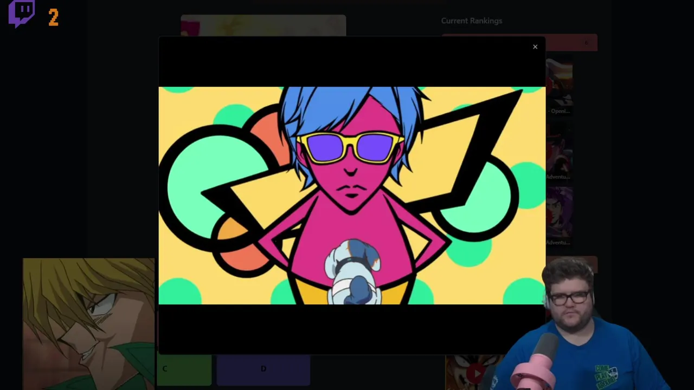Click the enlarged blue-haired character image
This screenshot has width=694, height=390.
click(352, 196)
